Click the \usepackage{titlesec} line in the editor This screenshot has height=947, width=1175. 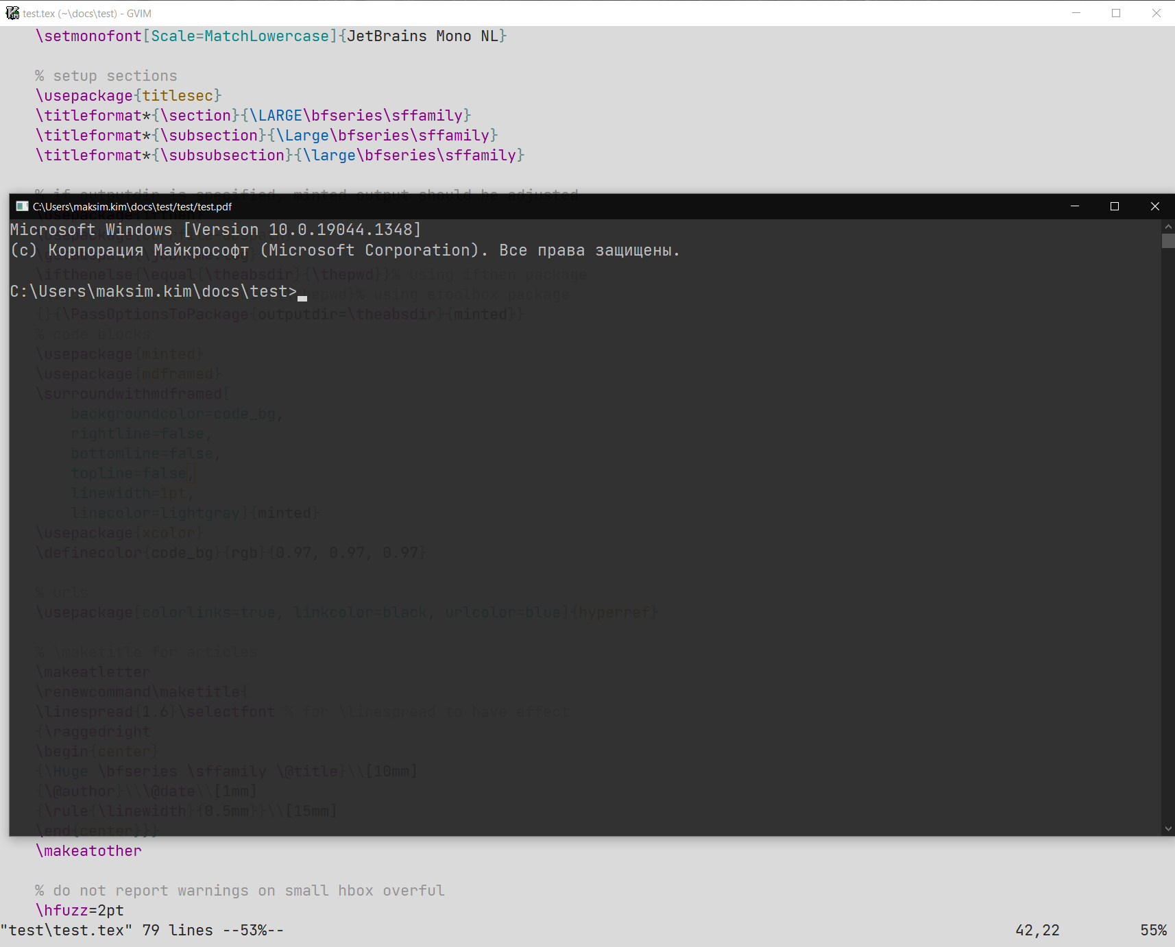tap(128, 95)
